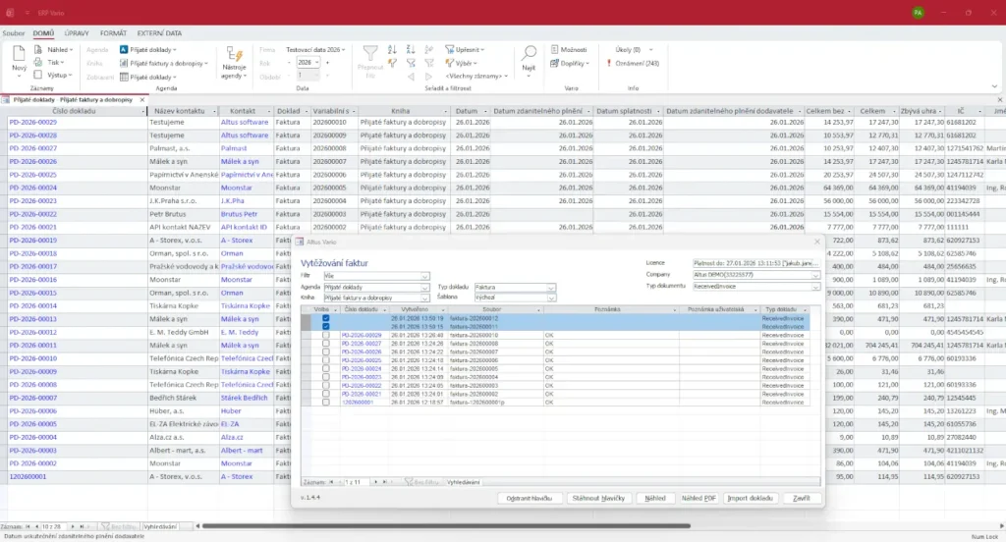Uncheck the checkbox for faktura-202600011 row

pos(325,326)
